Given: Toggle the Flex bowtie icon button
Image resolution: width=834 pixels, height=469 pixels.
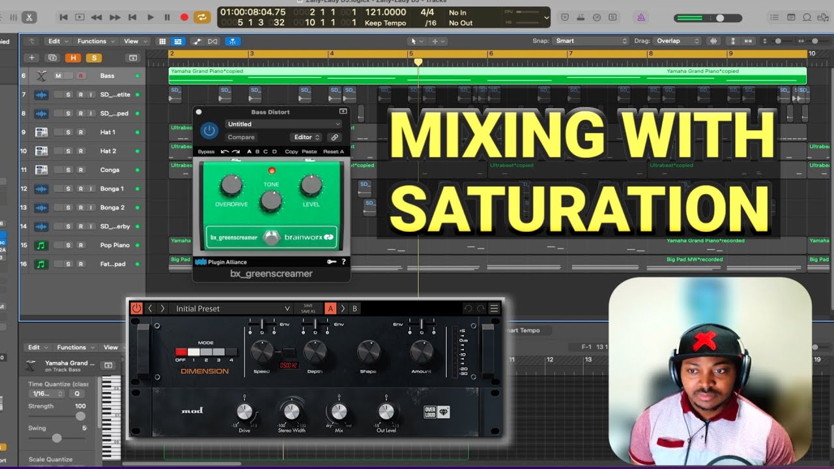Looking at the screenshot, I should point(213,41).
